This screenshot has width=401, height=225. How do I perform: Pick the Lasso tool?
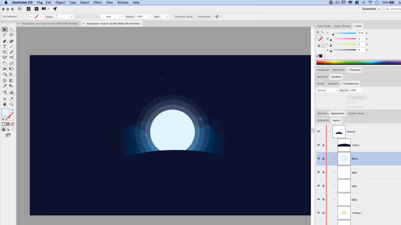coord(12,35)
